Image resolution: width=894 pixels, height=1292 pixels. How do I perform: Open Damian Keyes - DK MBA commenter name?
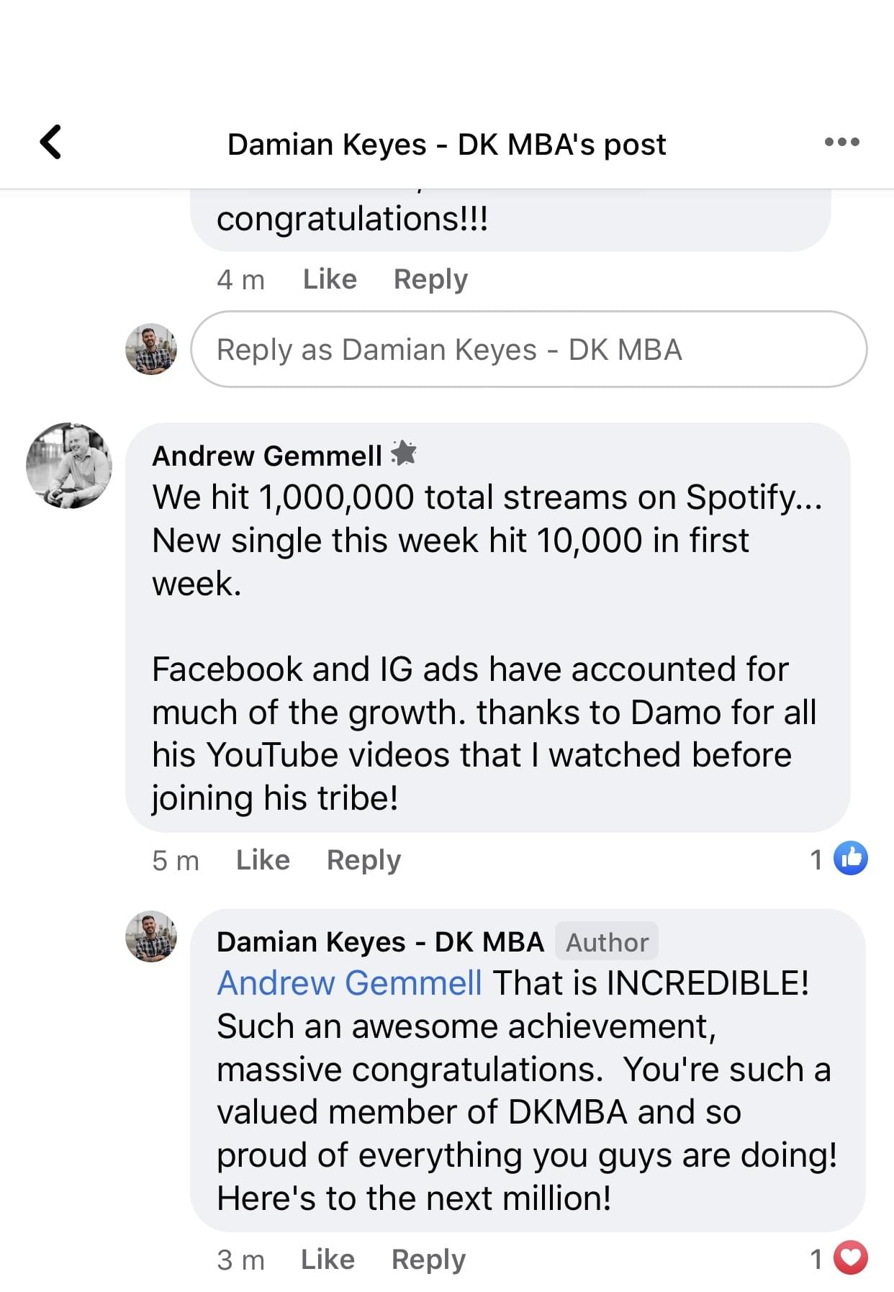[380, 942]
